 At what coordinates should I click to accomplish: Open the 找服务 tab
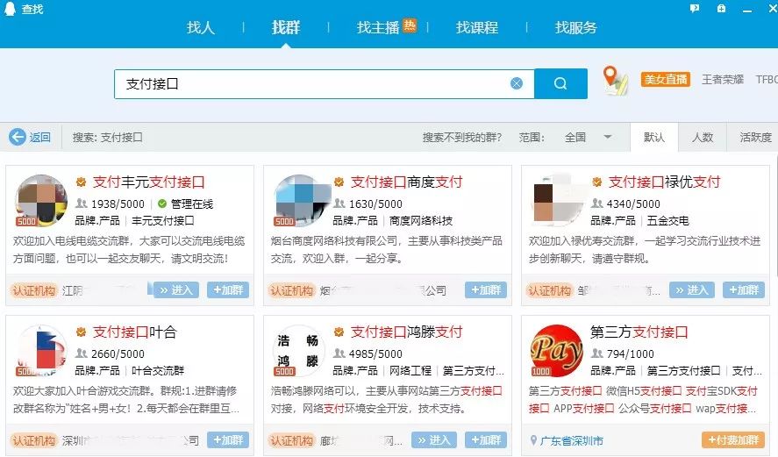pyautogui.click(x=575, y=27)
